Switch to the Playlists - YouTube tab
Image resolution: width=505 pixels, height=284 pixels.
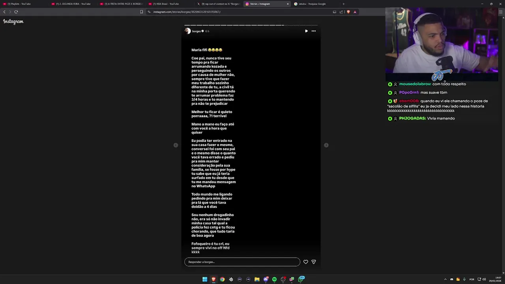24,4
